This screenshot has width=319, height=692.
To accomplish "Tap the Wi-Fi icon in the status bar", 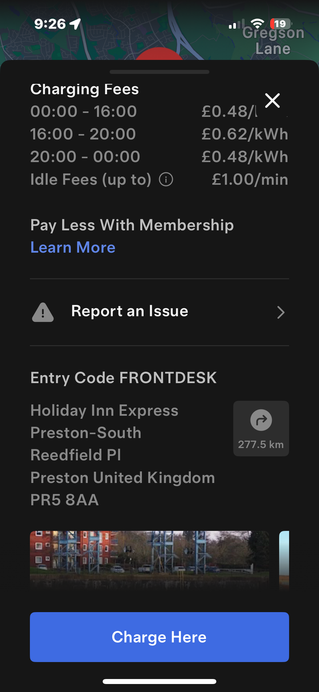I will pyautogui.click(x=257, y=24).
